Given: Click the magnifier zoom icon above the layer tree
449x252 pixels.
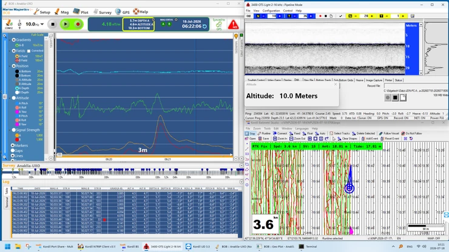Looking at the screenshot, I should click(x=5, y=36).
